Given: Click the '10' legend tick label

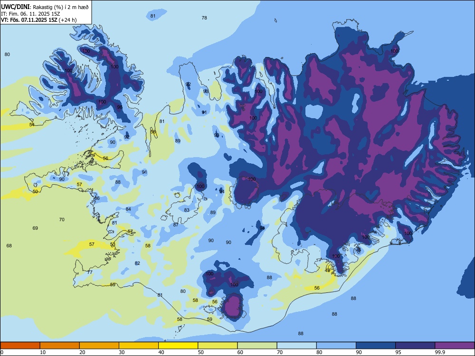Looking at the screenshot, I should (43, 352).
